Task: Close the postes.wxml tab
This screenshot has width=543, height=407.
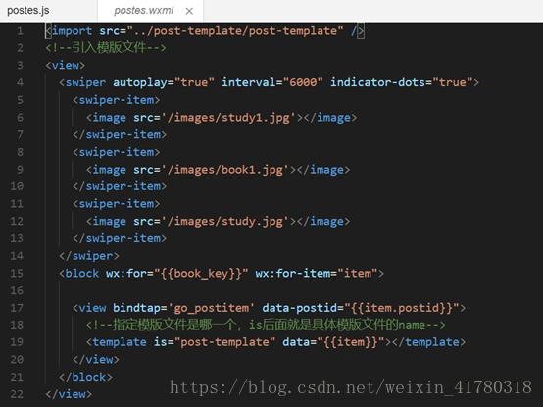Action: tap(189, 11)
